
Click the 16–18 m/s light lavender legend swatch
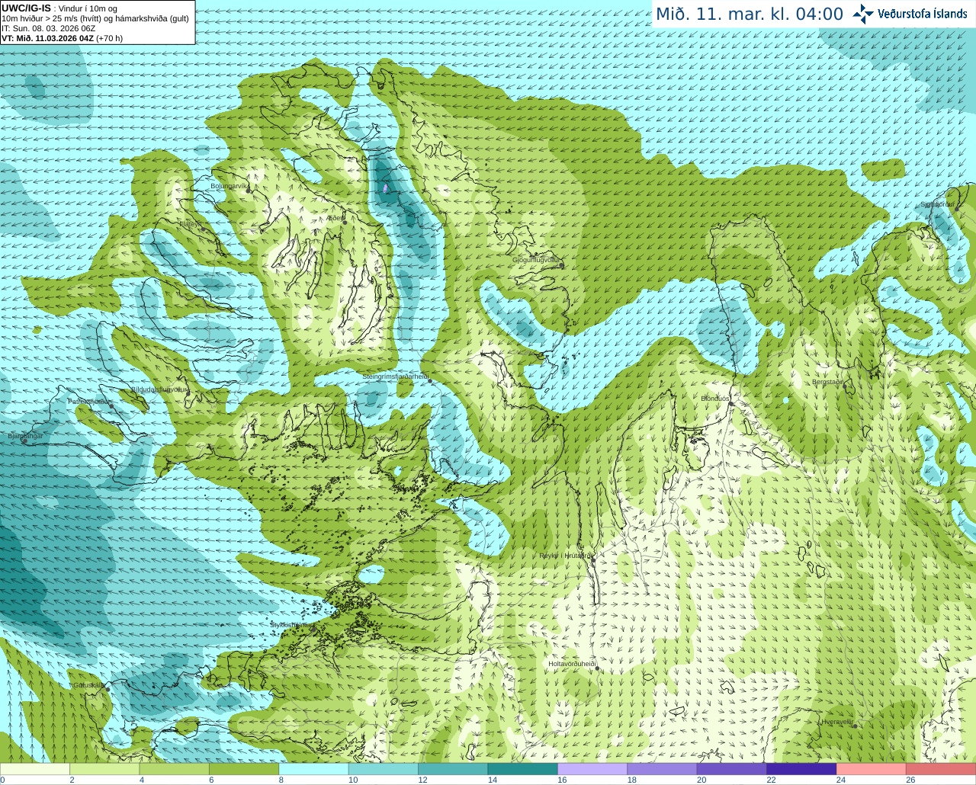click(592, 769)
